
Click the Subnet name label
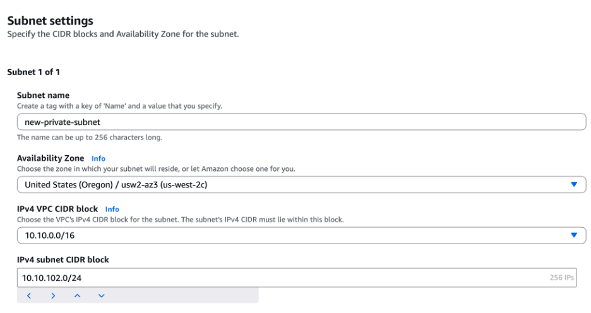pos(43,95)
